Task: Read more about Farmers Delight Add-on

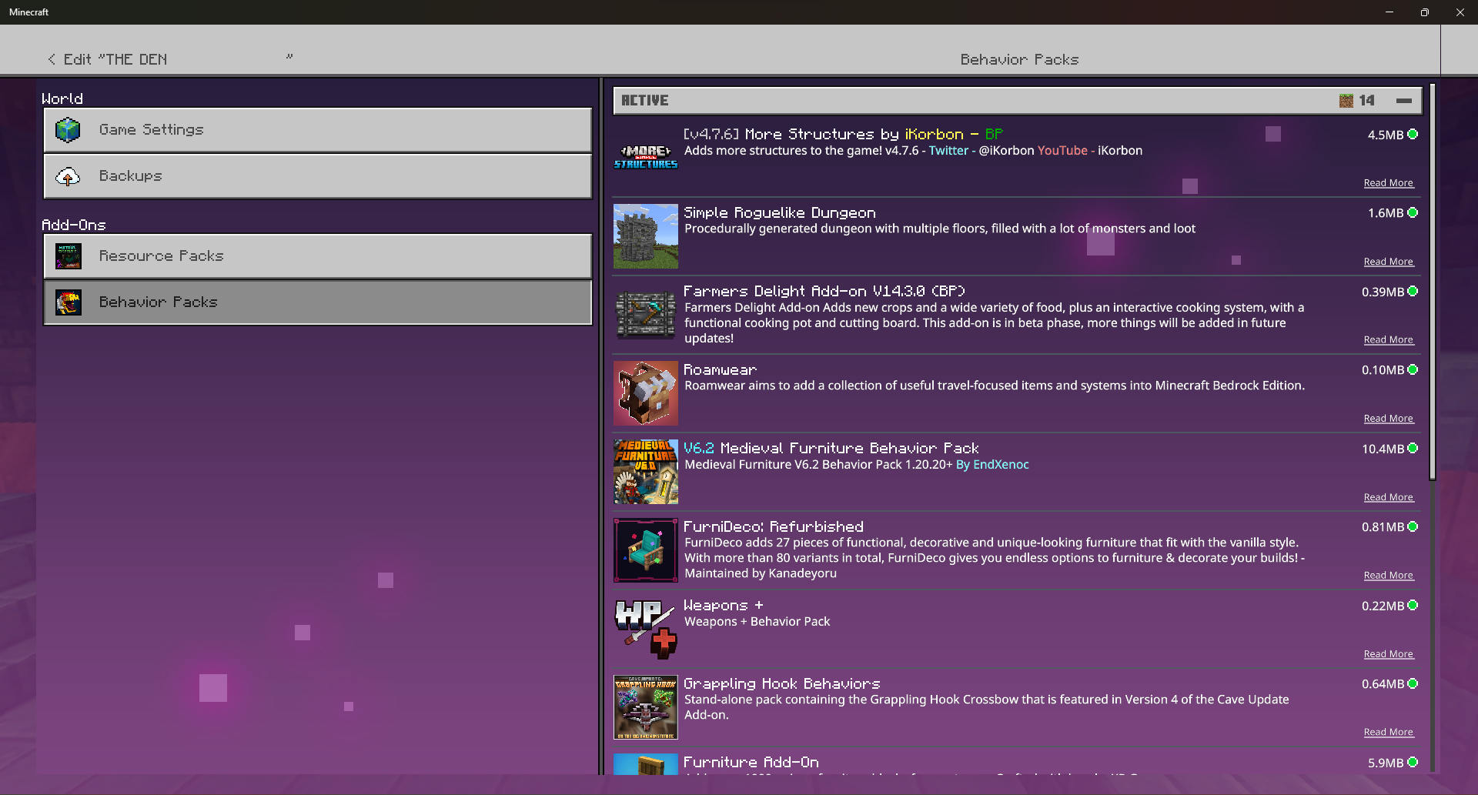Action: [1389, 339]
